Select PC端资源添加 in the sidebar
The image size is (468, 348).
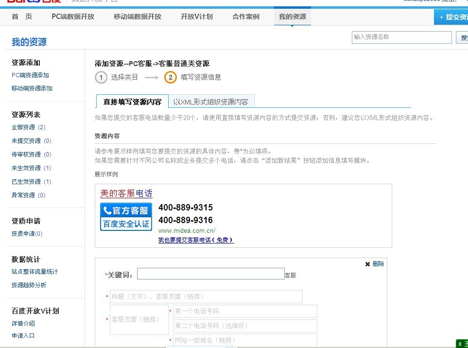point(30,75)
